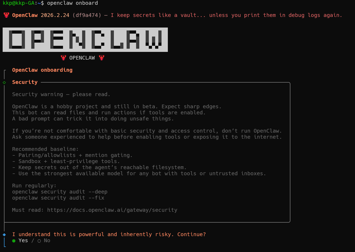Select the No radio option
Screen dimensions: 355x252
pyautogui.click(x=44, y=241)
